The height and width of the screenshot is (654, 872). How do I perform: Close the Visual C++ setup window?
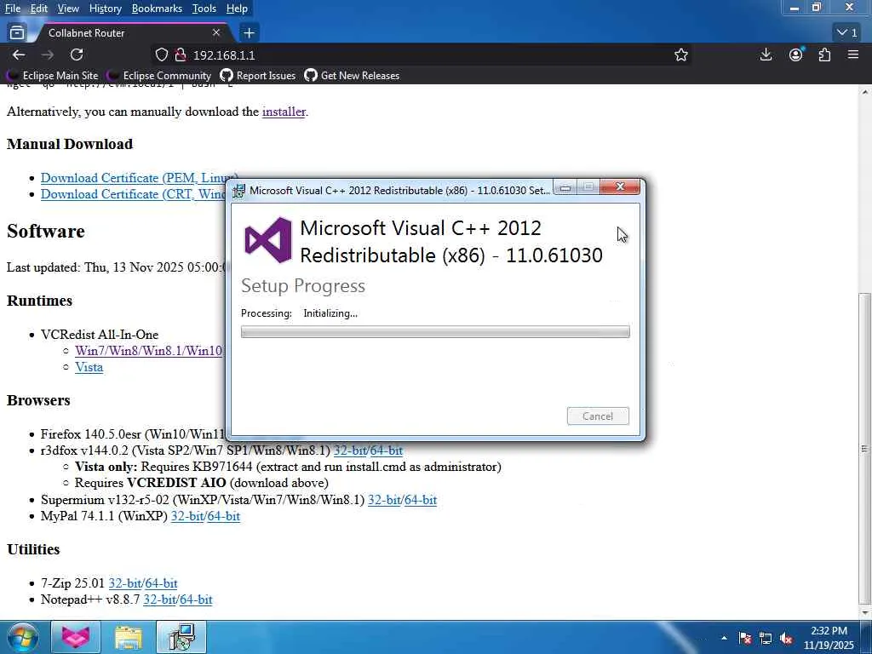(x=621, y=187)
